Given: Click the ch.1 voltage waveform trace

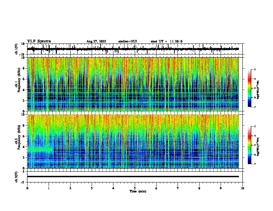Looking at the screenshot, I should [x=133, y=49].
